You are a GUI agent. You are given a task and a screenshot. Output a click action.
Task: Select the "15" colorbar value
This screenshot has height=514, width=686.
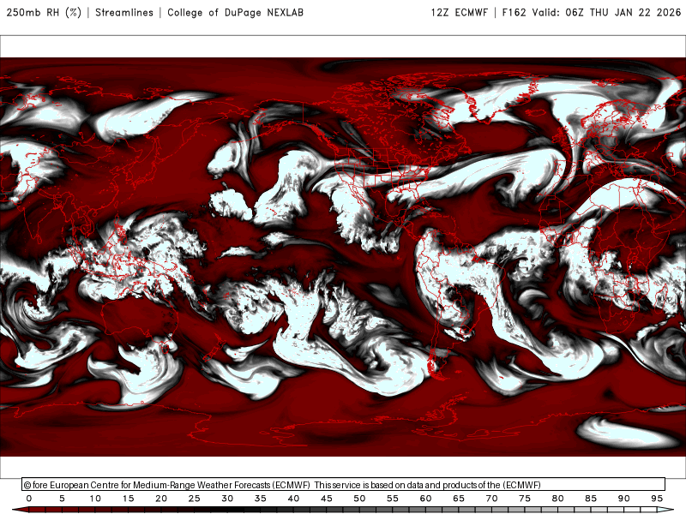click(x=128, y=499)
